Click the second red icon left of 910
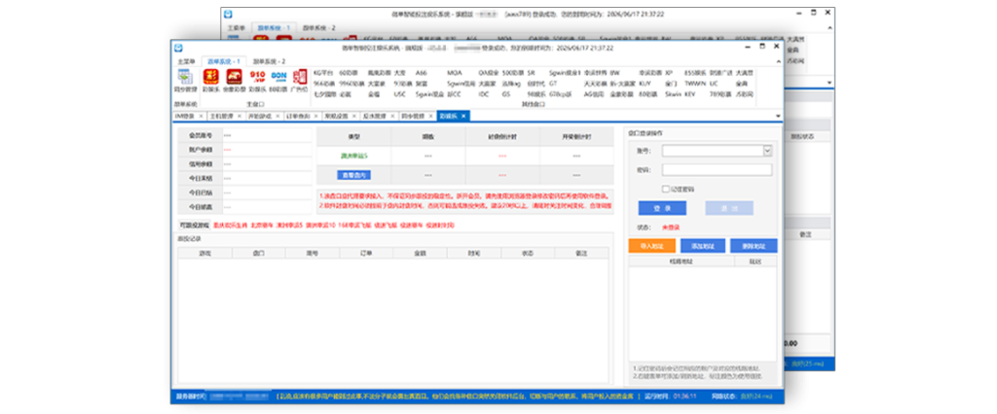This screenshot has width=997, height=414. (235, 77)
